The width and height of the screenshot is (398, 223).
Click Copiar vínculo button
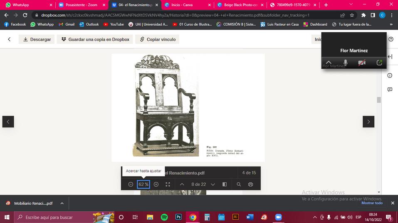(x=157, y=39)
